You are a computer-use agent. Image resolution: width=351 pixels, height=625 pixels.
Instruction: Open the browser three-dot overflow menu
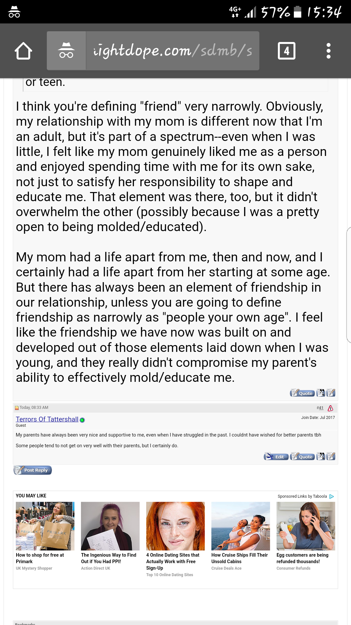tap(329, 51)
